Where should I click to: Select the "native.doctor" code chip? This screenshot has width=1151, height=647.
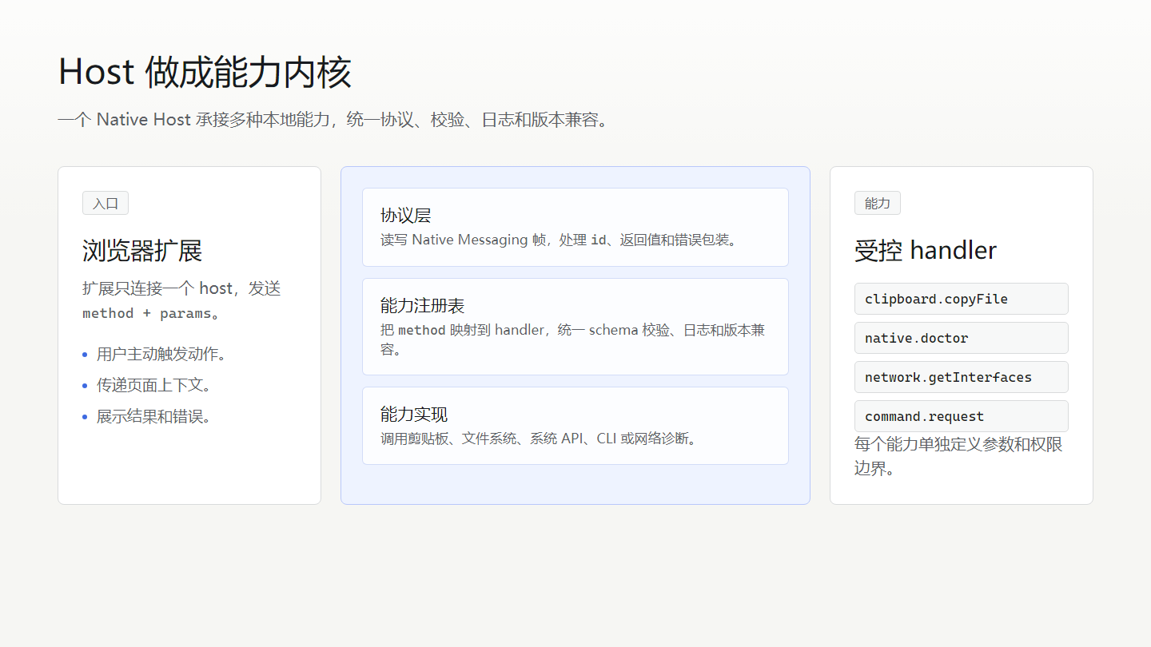point(962,338)
